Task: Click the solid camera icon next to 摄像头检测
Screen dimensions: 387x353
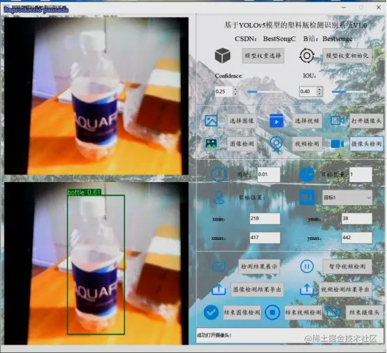Action: point(337,144)
